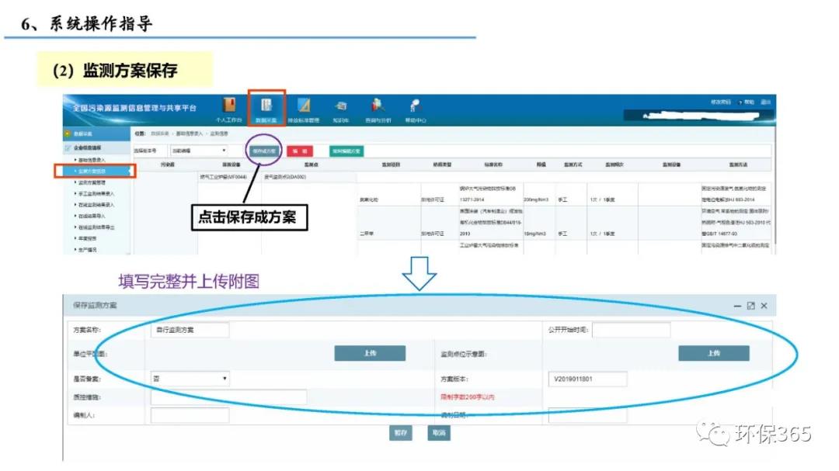The image size is (839, 471).
Task: Click the 保存成方案 button
Action: [x=264, y=151]
